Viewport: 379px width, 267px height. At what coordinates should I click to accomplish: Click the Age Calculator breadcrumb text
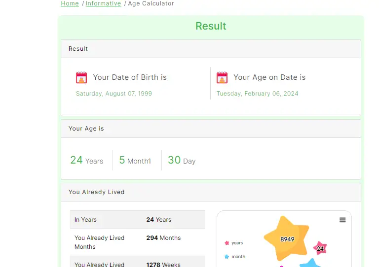(151, 3)
